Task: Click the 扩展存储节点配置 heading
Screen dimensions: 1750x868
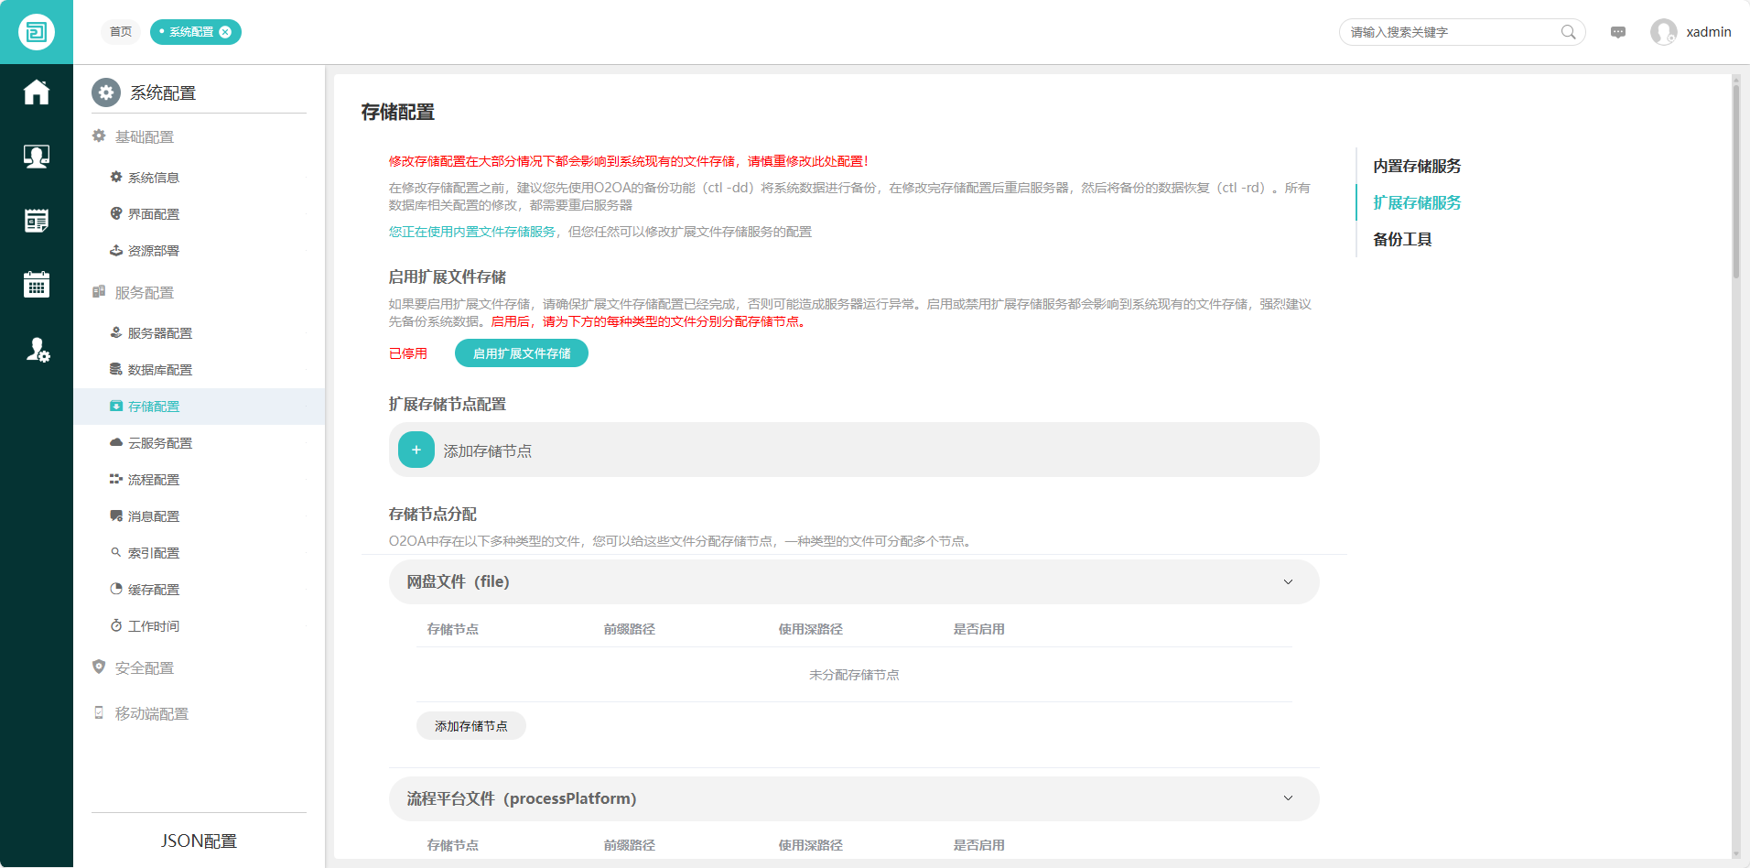Action: click(x=448, y=404)
